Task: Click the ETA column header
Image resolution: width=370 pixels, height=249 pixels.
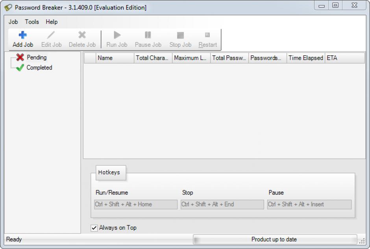Action: click(345, 58)
